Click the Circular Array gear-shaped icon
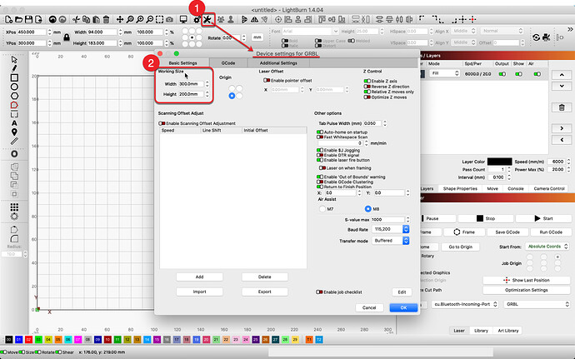Viewport: 575px width, 359px height. click(x=14, y=217)
